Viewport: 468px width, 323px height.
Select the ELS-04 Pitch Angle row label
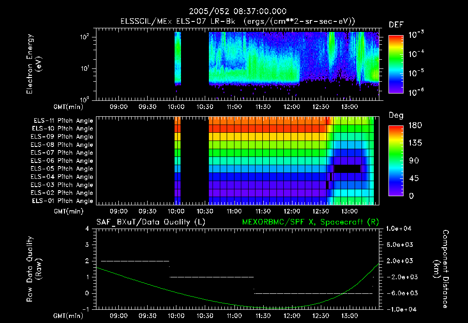(x=62, y=177)
